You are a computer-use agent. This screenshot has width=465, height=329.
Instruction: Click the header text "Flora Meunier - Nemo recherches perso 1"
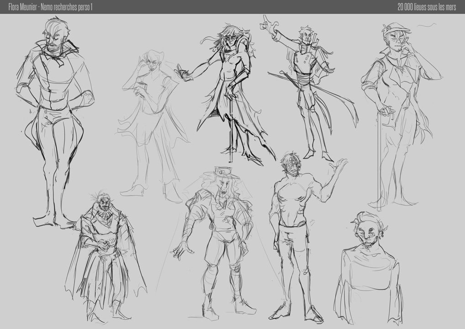[x=50, y=7]
